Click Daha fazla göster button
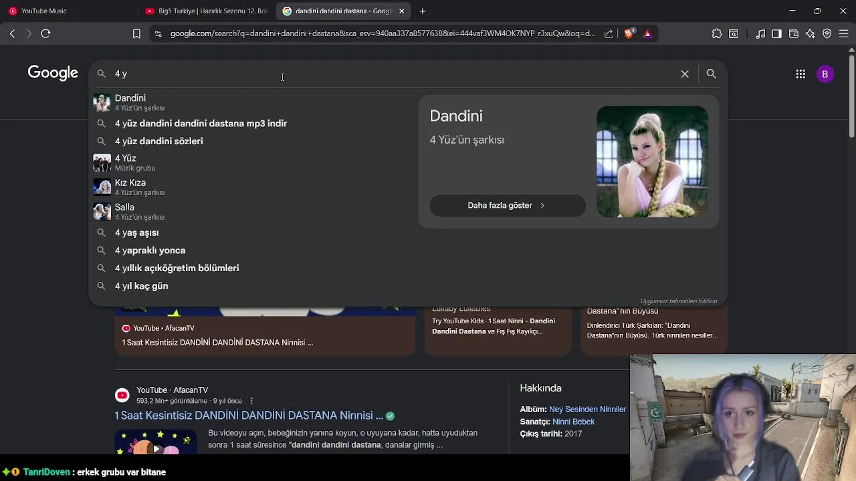 click(508, 206)
